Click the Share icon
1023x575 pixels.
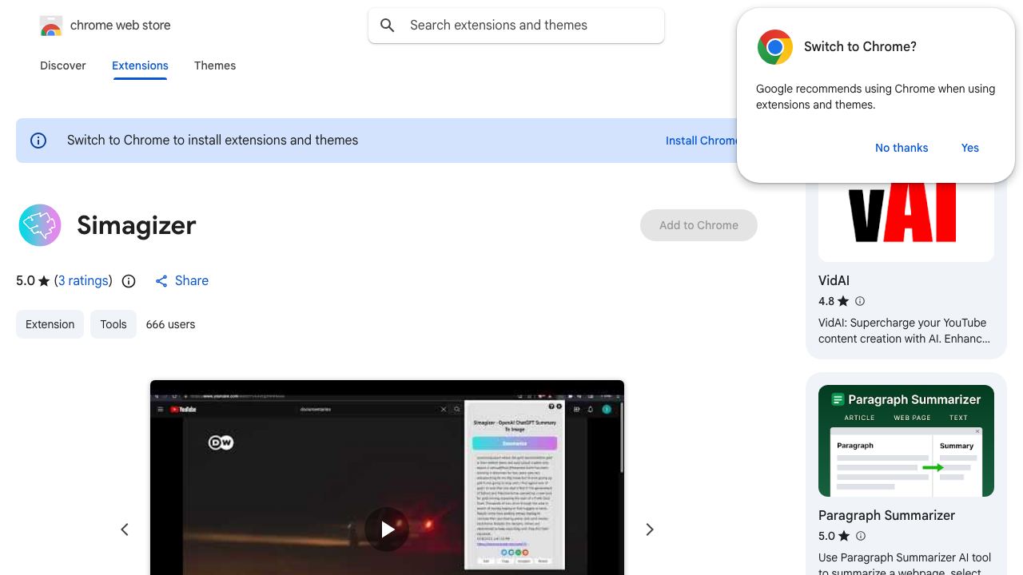pyautogui.click(x=161, y=281)
